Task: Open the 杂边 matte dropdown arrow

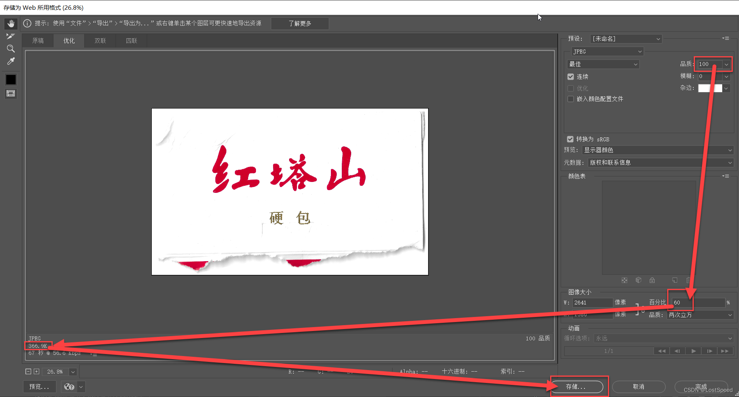Action: tap(727, 88)
